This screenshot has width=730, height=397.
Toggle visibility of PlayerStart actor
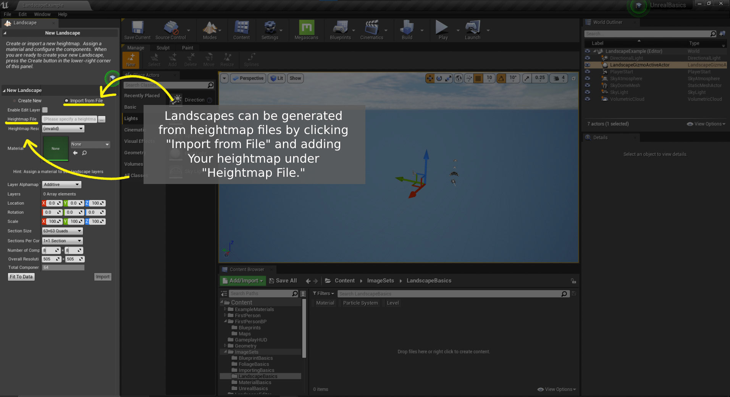tap(587, 72)
